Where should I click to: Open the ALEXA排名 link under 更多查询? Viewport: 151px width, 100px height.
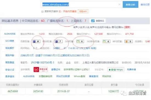(x=29, y=76)
